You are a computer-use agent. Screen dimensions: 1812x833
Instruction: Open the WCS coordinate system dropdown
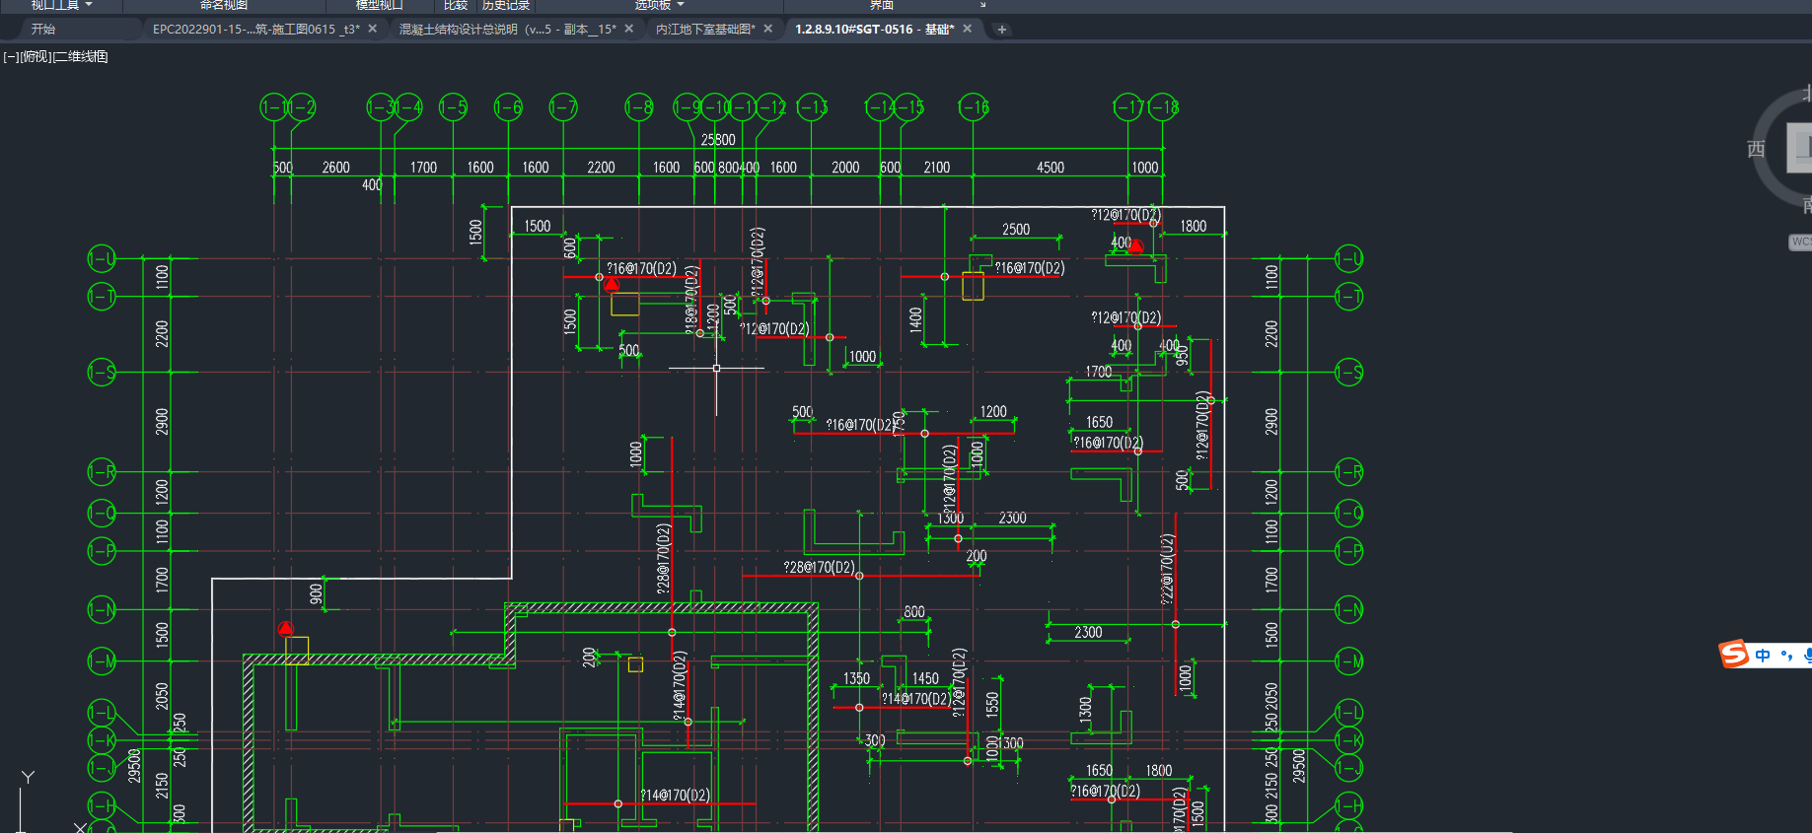point(1801,242)
